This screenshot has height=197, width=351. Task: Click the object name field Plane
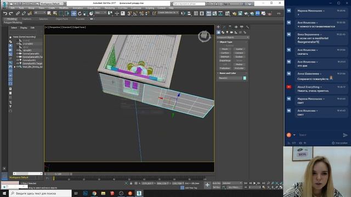click(x=230, y=78)
